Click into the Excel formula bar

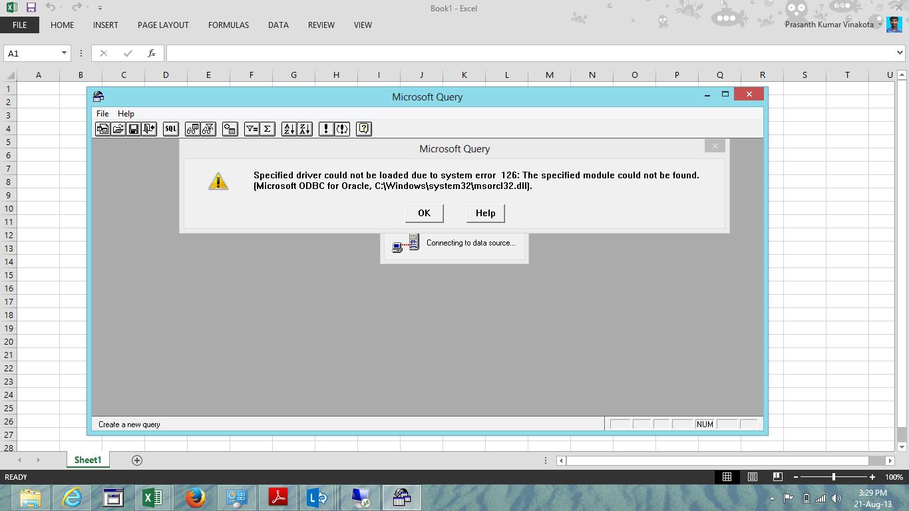[530, 53]
